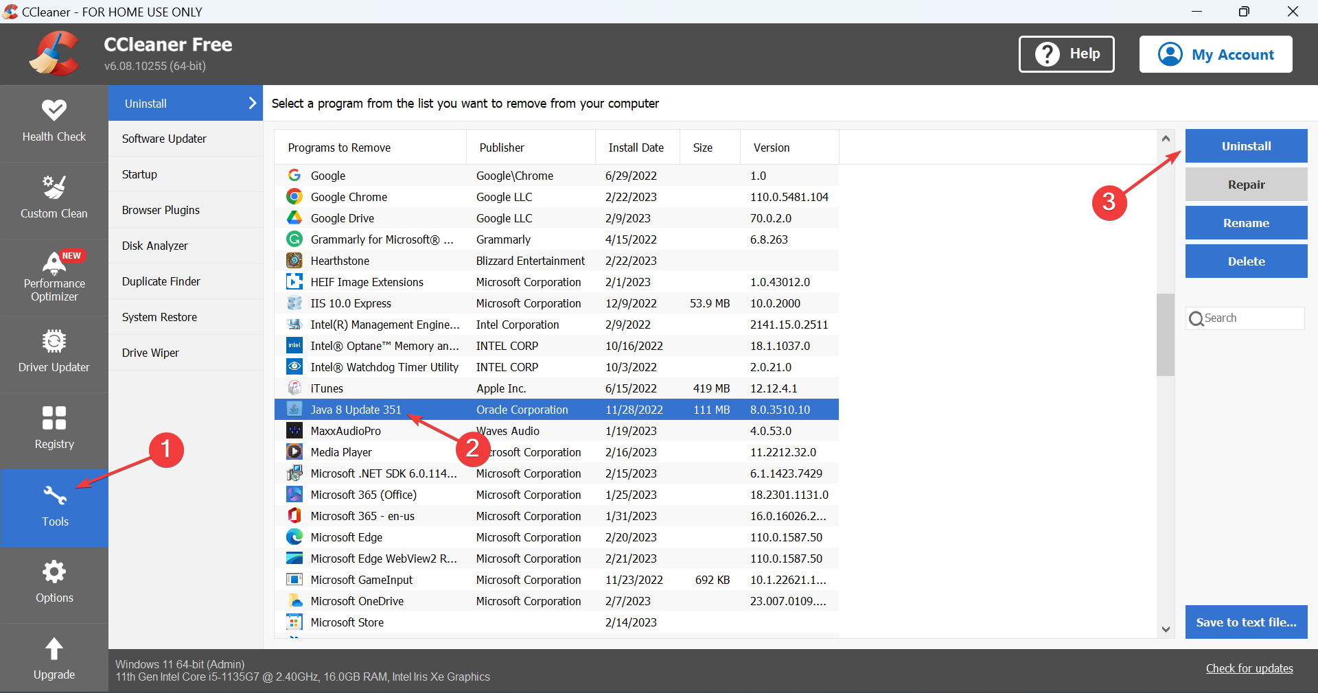Open My Account
The height and width of the screenshot is (693, 1318).
[x=1216, y=54]
